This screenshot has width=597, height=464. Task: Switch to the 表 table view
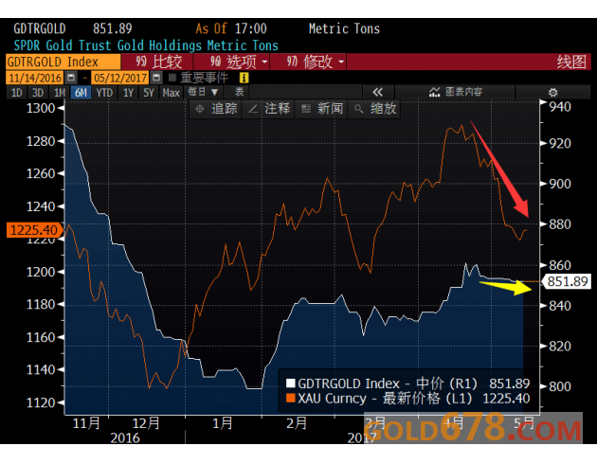point(239,92)
